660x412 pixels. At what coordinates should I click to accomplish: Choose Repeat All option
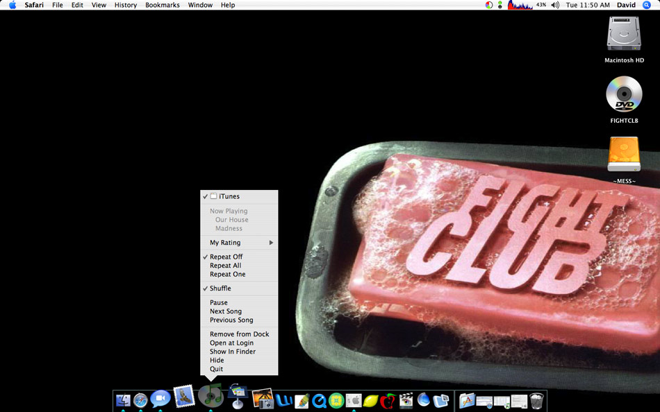[239, 266]
